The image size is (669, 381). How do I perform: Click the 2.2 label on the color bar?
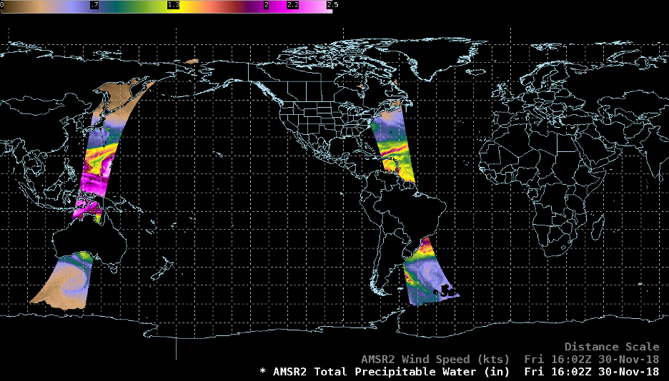tap(292, 4)
